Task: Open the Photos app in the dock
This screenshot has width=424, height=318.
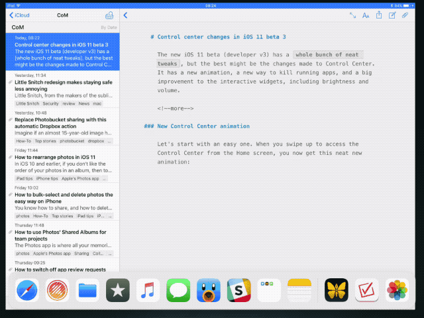Action: coord(397,290)
